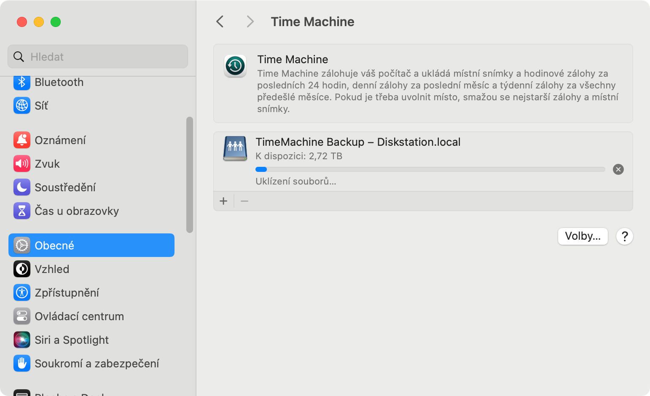Open the Volby… options button
This screenshot has height=396, width=650.
pos(583,236)
